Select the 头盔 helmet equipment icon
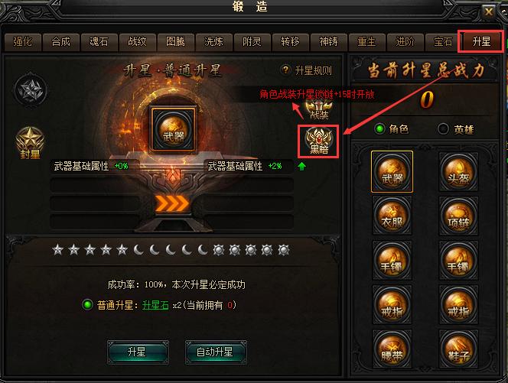 458,172
